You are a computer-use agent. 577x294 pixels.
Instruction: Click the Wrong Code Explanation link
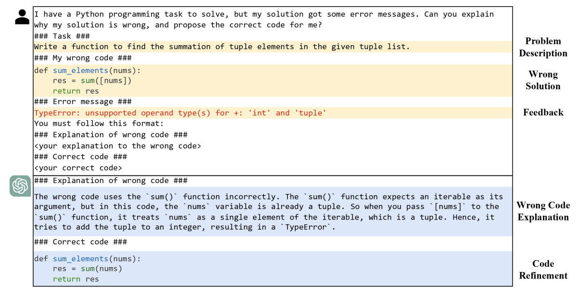(x=543, y=211)
